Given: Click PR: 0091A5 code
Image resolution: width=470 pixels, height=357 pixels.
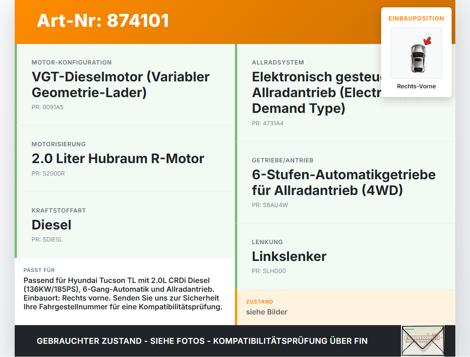Looking at the screenshot, I should (47, 107).
